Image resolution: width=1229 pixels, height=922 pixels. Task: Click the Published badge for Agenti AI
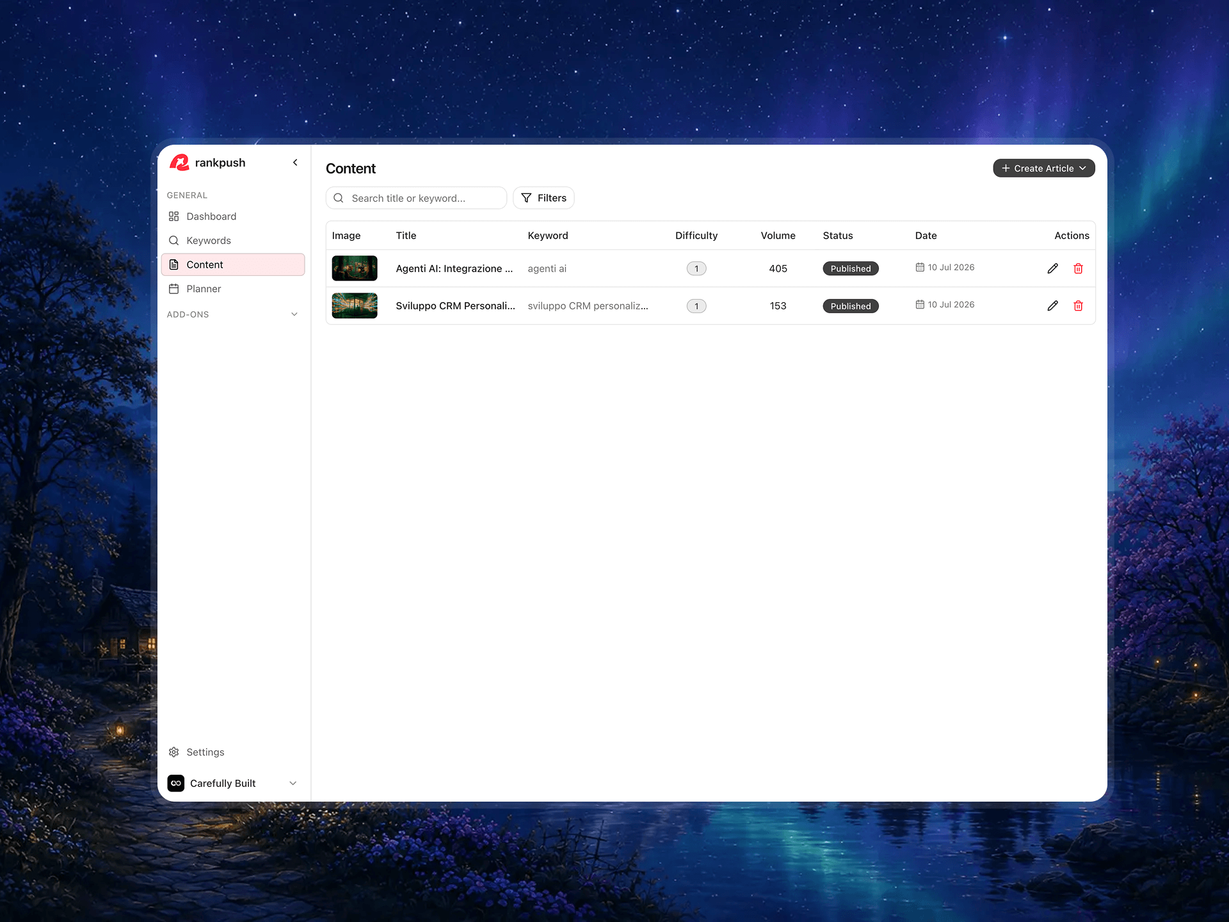(851, 269)
